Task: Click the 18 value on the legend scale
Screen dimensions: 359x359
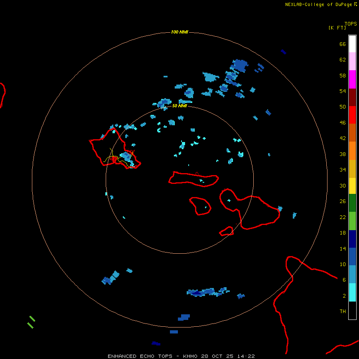Action: 343,233
